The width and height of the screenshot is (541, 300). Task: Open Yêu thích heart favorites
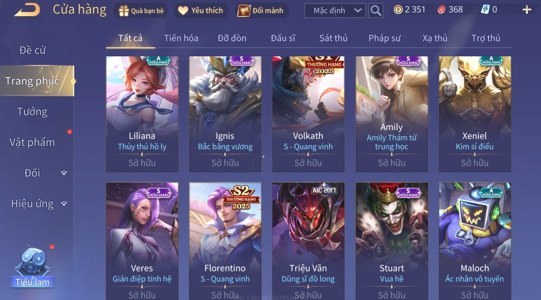(x=183, y=11)
